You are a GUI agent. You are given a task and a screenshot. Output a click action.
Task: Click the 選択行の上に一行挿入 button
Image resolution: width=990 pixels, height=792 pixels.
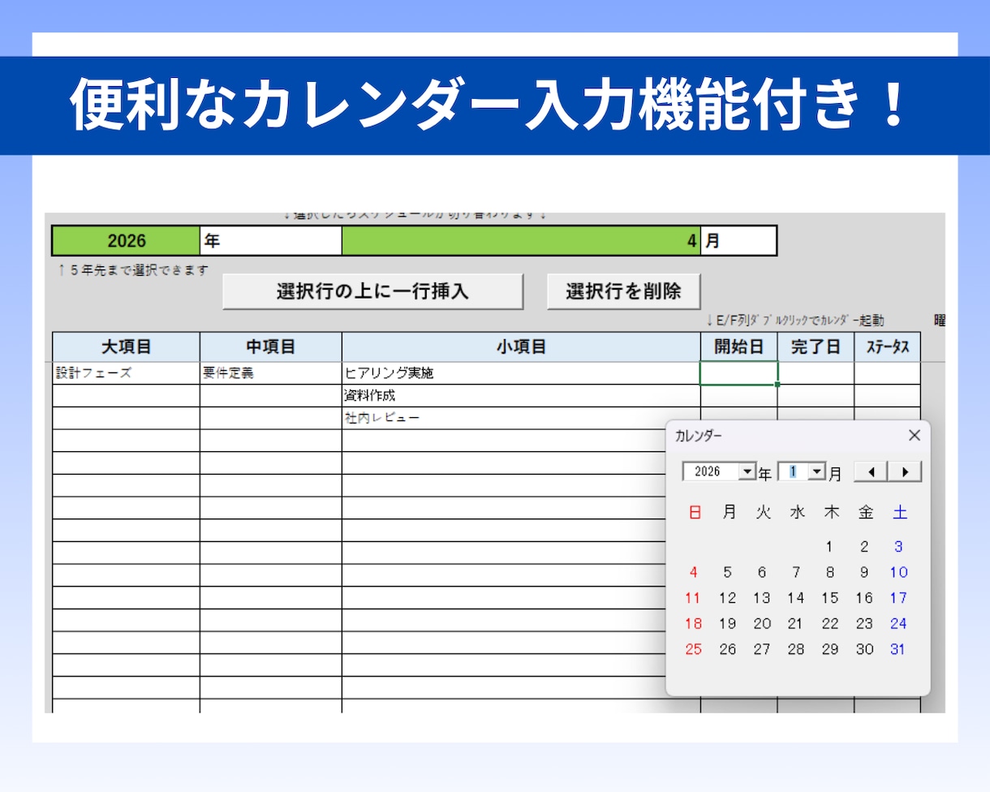pos(372,291)
